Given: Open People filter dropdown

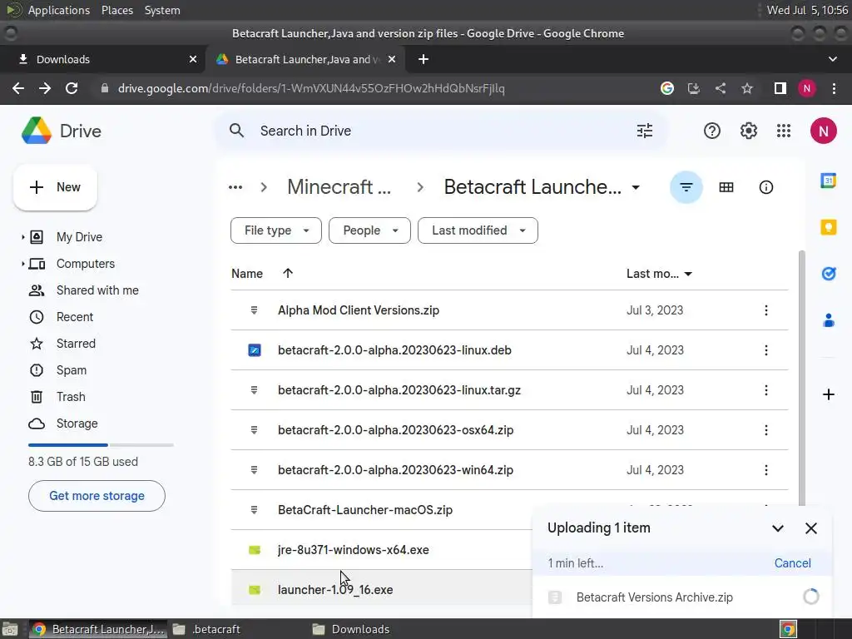Looking at the screenshot, I should click(369, 230).
